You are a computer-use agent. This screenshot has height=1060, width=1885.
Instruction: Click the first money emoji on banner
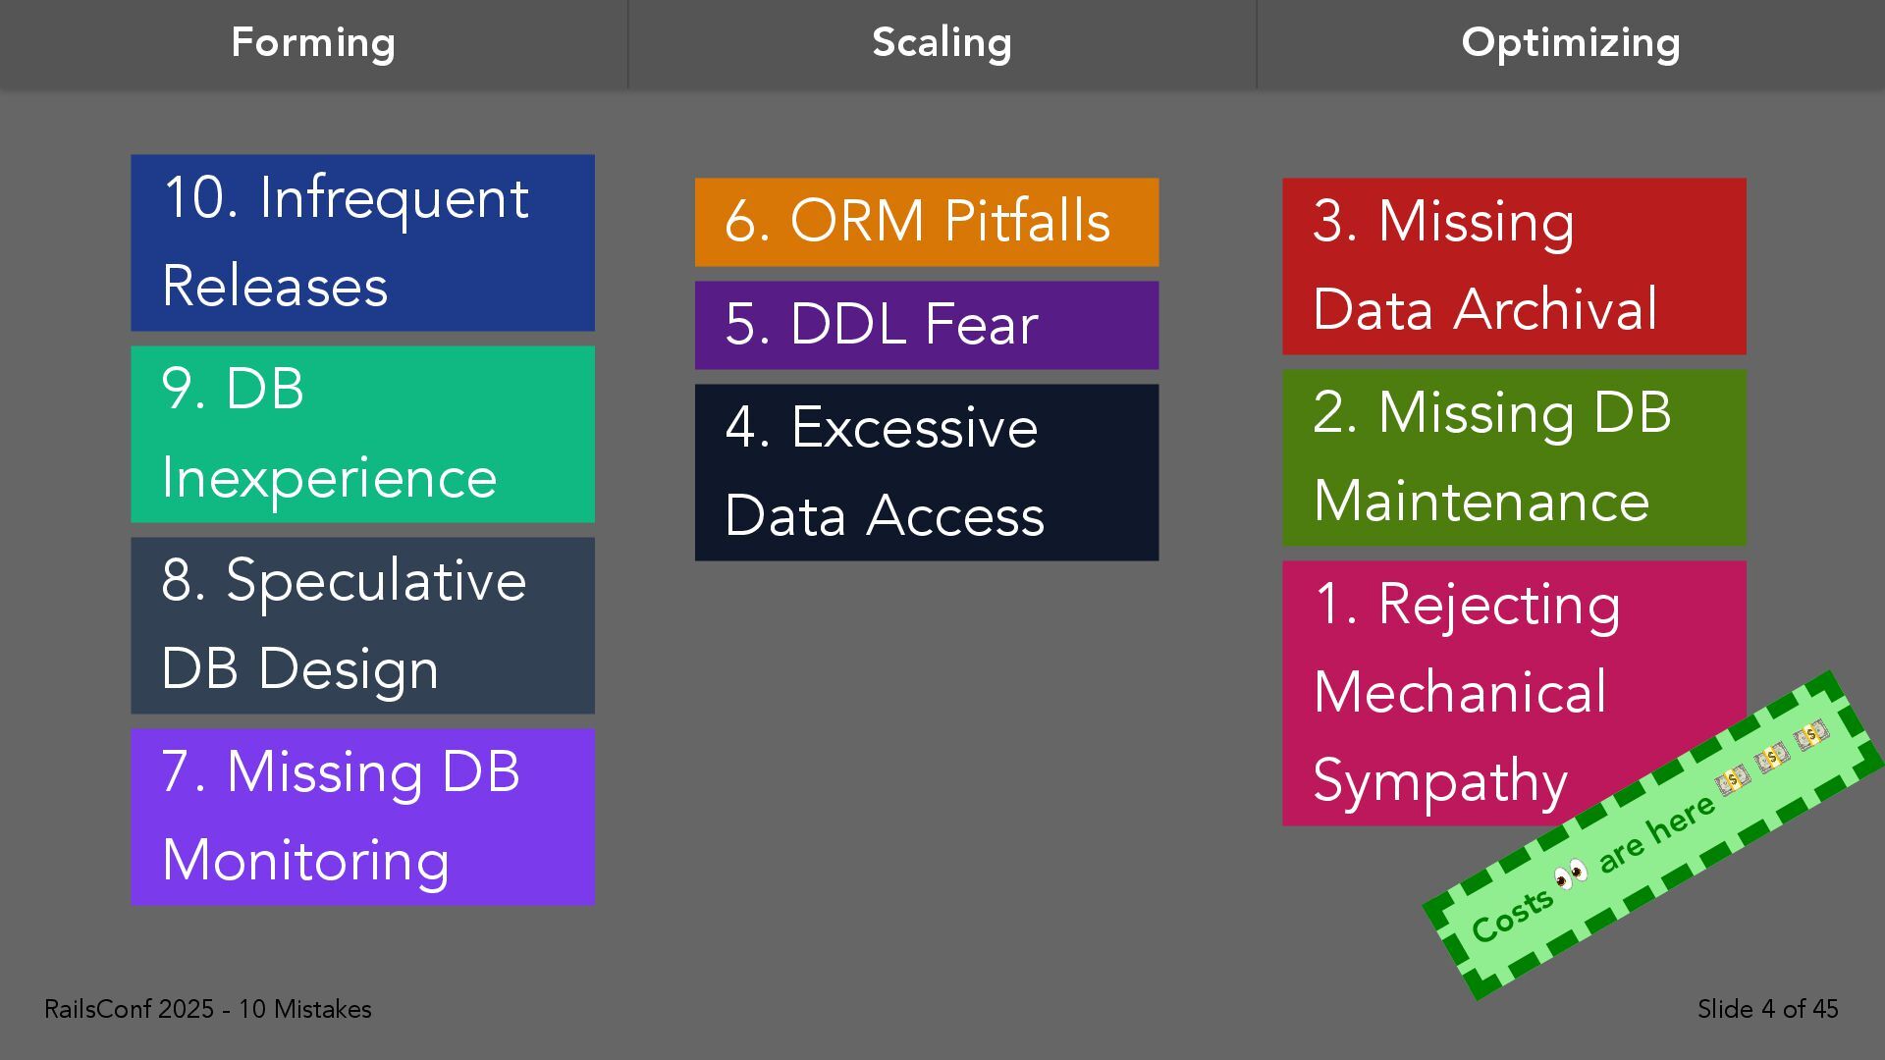[x=1733, y=780]
